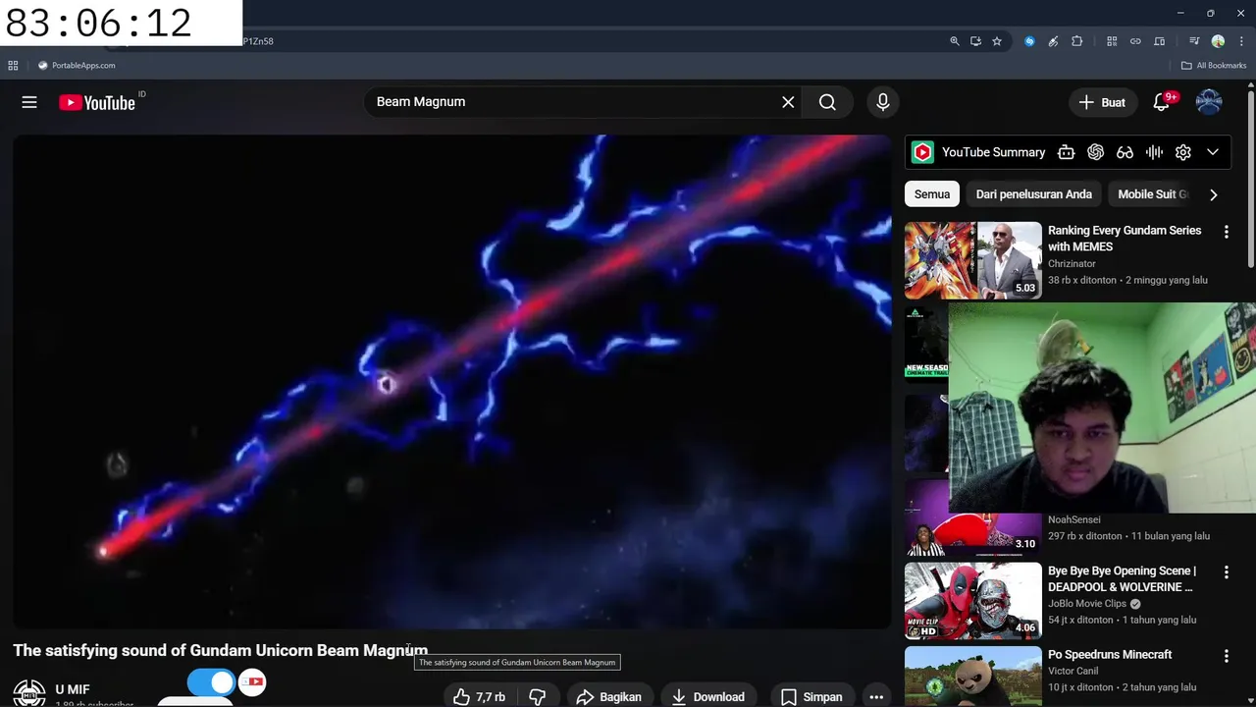Select the Semua filter chip
The image size is (1256, 707).
point(932,194)
